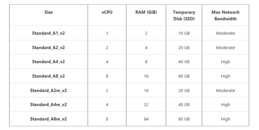This screenshot has width=259, height=130.
Task: Select the Max Network Bandwidth header
Action: (226, 15)
